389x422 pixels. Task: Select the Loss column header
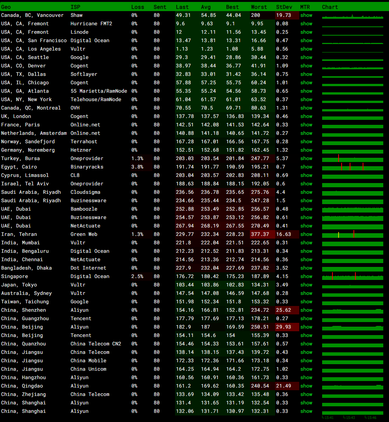pyautogui.click(x=138, y=7)
